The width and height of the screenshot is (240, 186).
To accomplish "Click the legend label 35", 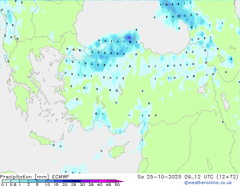I will pos(91,184).
